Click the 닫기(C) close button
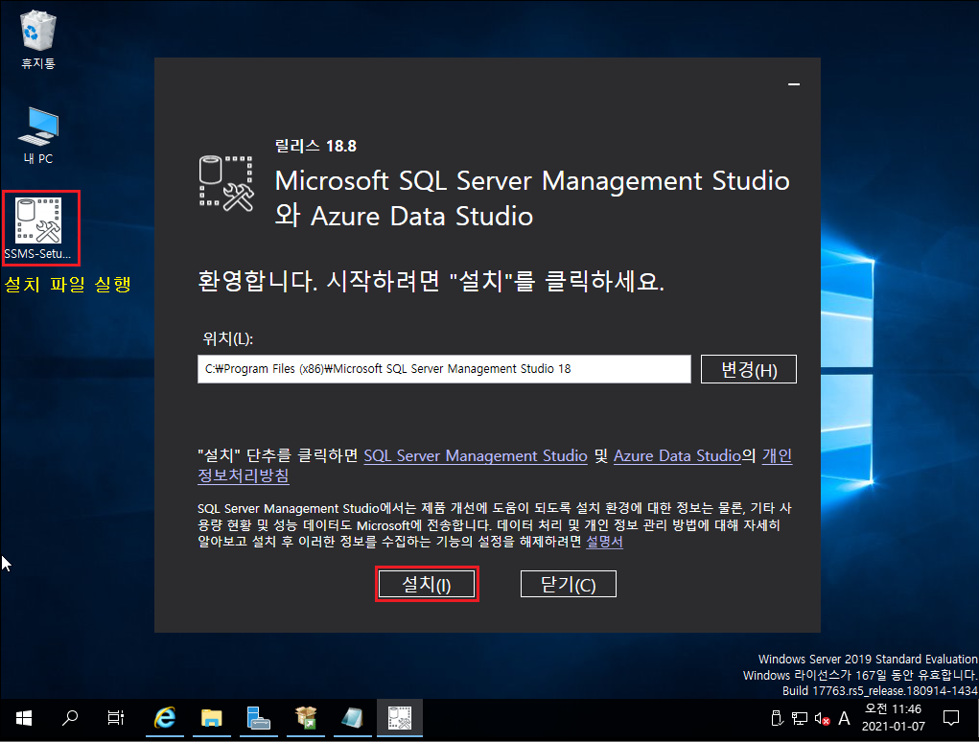The width and height of the screenshot is (979, 742). pos(569,584)
